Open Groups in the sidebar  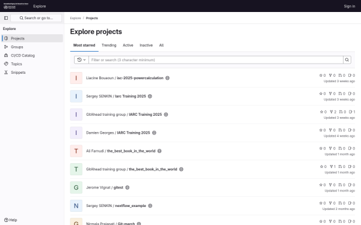pos(32,47)
